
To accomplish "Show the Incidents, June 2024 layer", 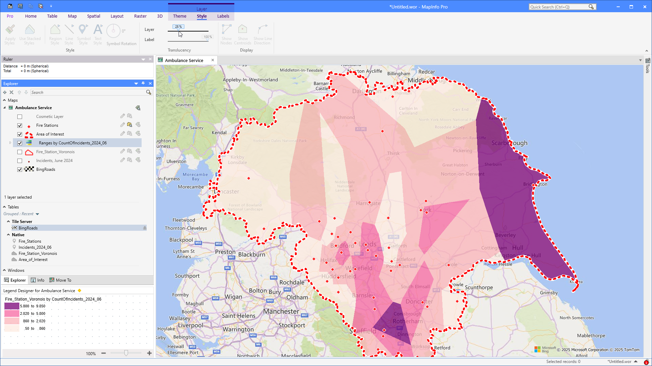I will pyautogui.click(x=20, y=161).
